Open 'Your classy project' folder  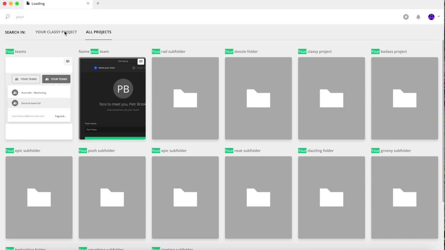[x=331, y=98]
